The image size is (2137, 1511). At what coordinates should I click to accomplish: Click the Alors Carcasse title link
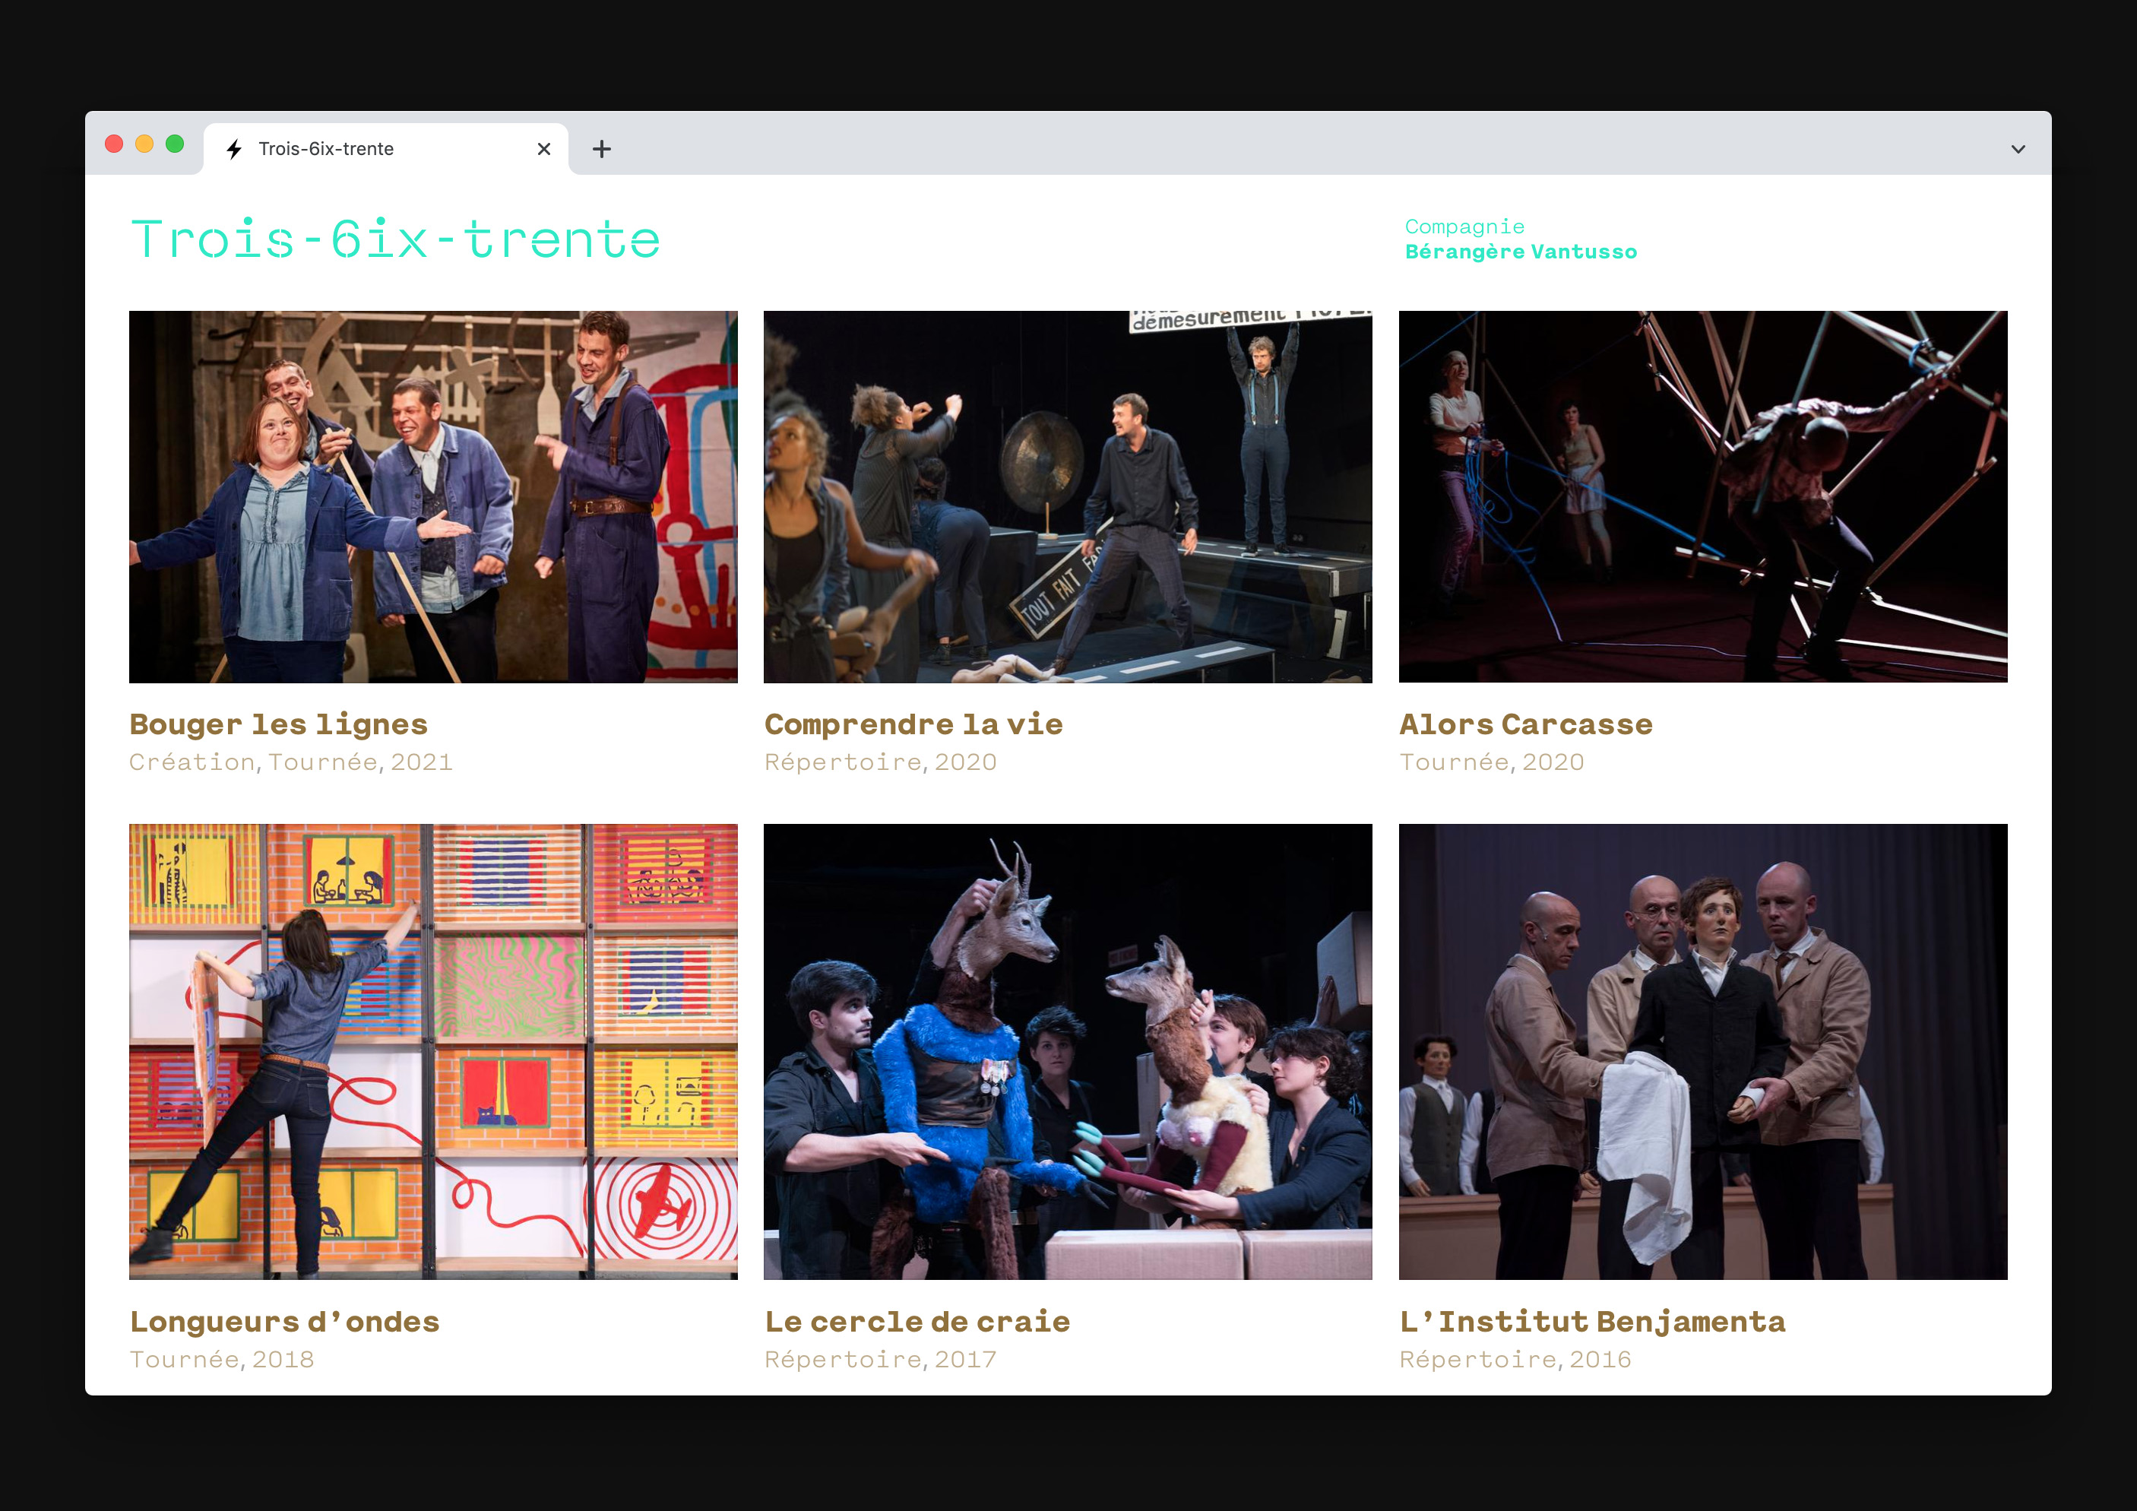(x=1525, y=724)
